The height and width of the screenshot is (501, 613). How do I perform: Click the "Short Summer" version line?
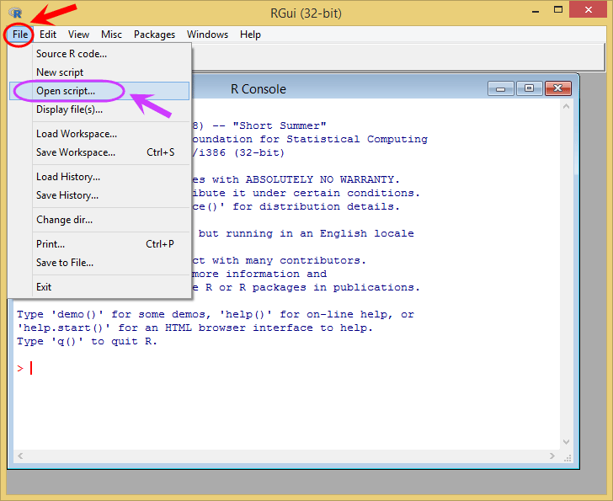click(x=259, y=125)
